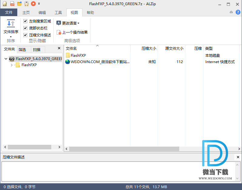Click description box scroll down arrow
The image size is (242, 190).
tap(237, 179)
